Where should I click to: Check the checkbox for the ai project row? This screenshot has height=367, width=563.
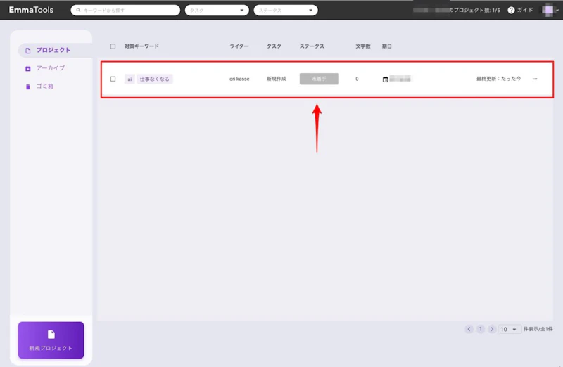tap(113, 79)
